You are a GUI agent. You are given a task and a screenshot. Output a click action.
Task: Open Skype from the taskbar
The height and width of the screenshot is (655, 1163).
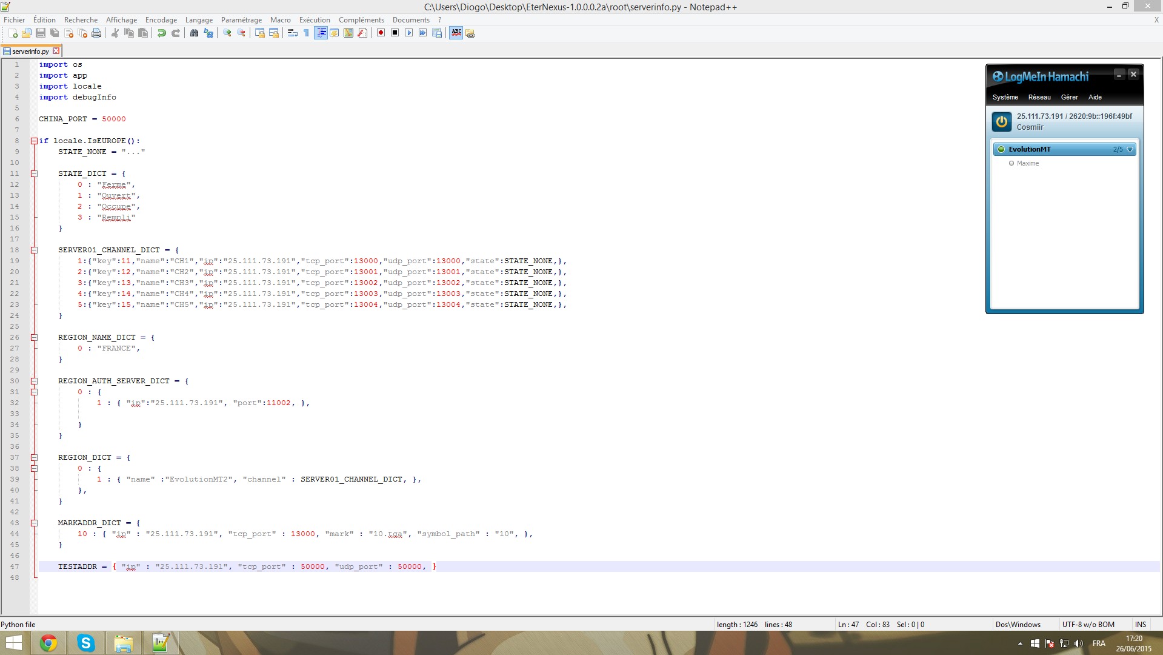86,643
